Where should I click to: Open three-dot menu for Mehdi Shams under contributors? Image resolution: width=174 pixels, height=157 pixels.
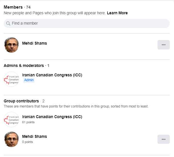pos(163,139)
